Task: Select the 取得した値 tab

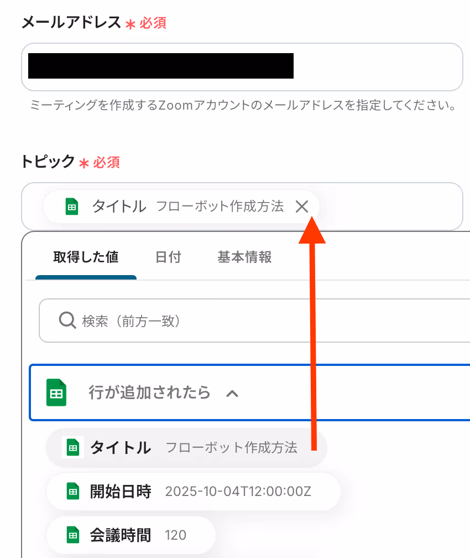Action: point(86,257)
